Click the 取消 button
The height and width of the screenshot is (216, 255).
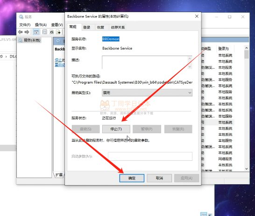pyautogui.click(x=159, y=178)
